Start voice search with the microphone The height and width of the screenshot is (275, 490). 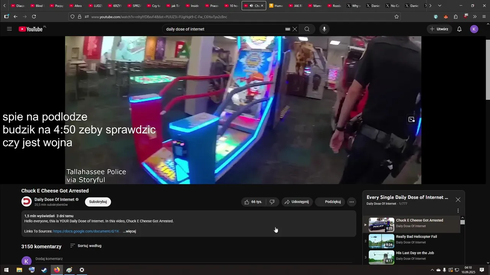click(x=324, y=29)
